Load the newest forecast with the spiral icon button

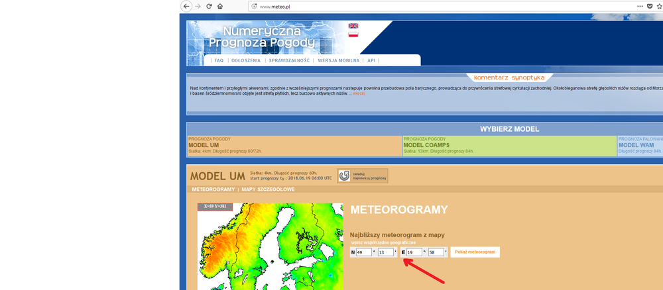click(x=363, y=176)
